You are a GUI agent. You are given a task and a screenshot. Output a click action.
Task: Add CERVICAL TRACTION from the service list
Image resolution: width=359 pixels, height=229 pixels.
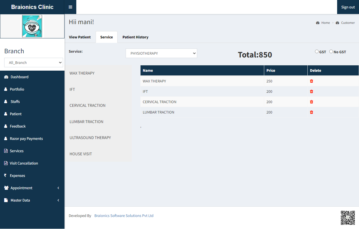88,105
